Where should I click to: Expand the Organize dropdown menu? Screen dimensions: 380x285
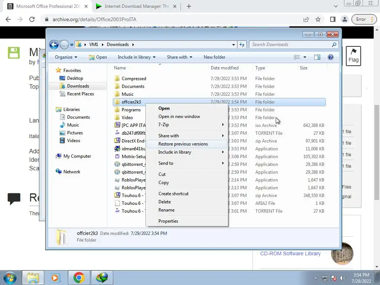66,57
